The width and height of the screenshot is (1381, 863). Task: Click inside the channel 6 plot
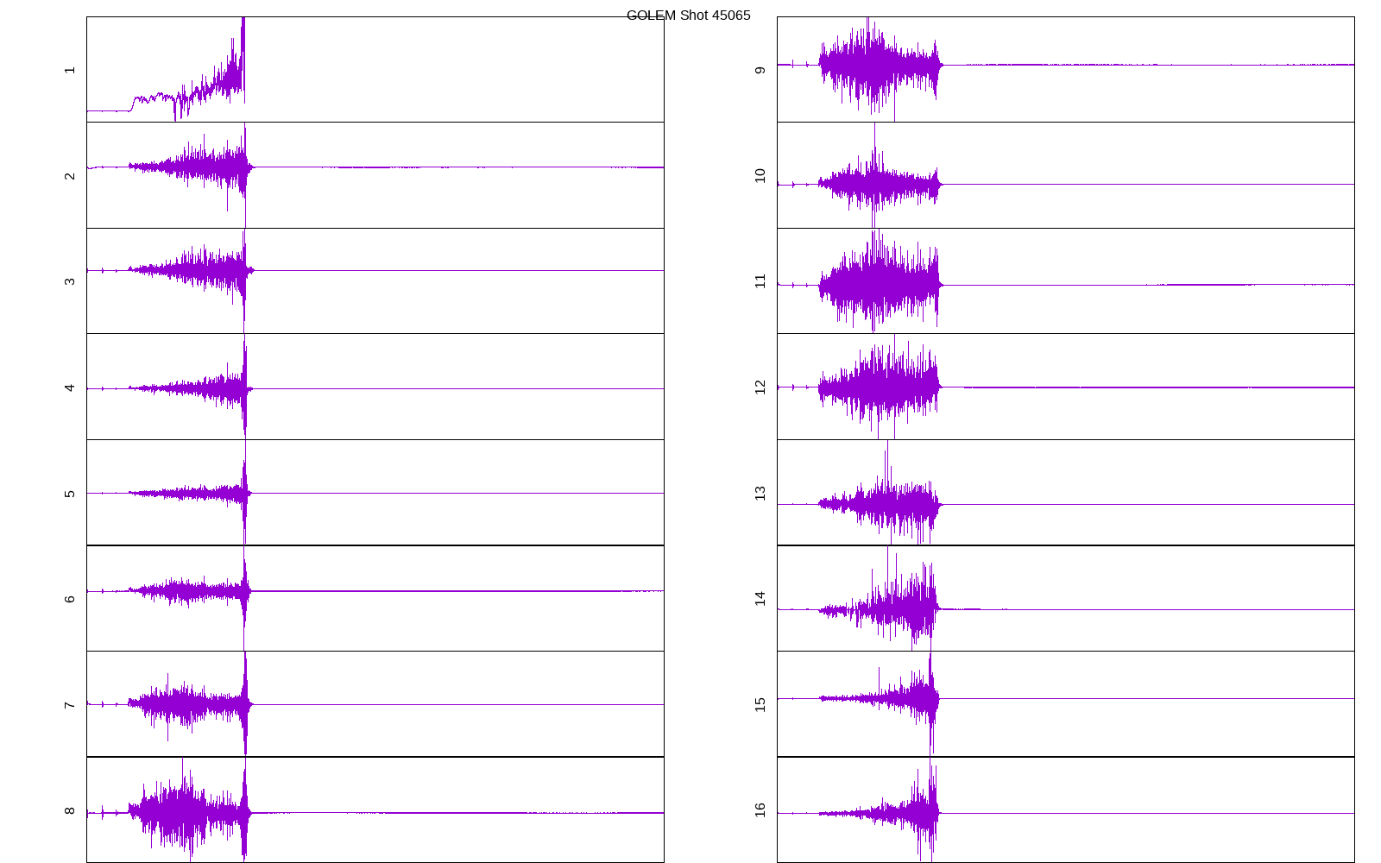coord(375,598)
